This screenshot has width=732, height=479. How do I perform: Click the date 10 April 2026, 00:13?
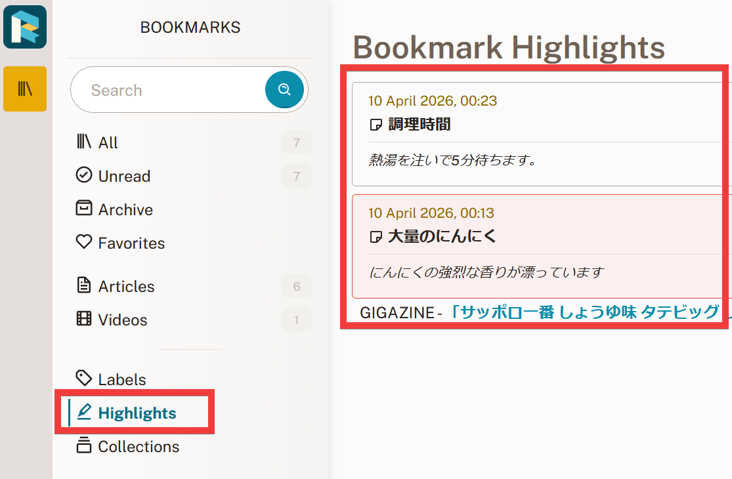tap(431, 213)
